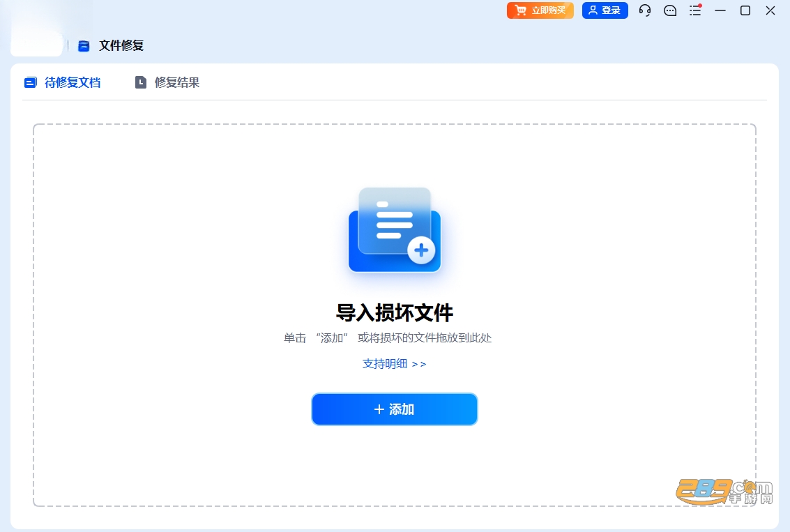
Task: Click the 修复结果 tab document icon
Action: pyautogui.click(x=141, y=82)
